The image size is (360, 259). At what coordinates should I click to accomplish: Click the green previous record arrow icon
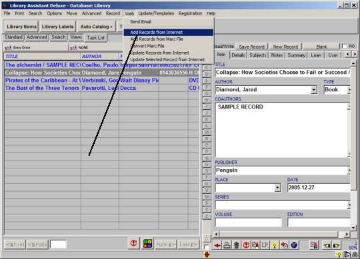tap(327, 246)
